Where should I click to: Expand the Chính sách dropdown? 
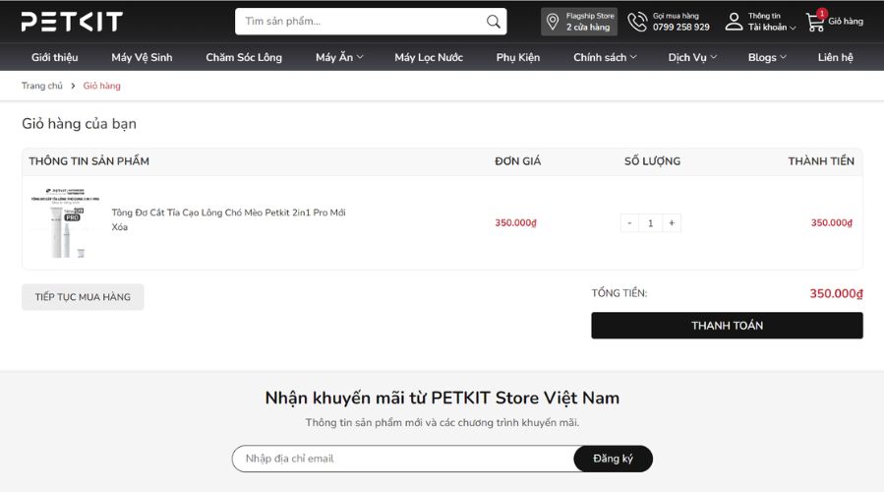coord(605,57)
